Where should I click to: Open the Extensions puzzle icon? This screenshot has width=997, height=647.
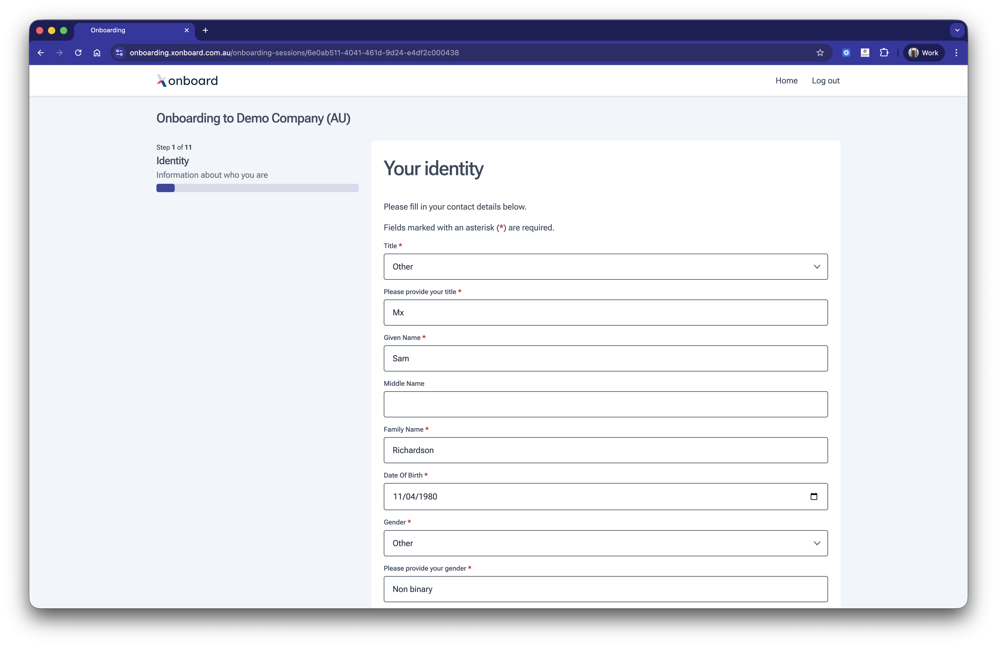[x=884, y=53]
